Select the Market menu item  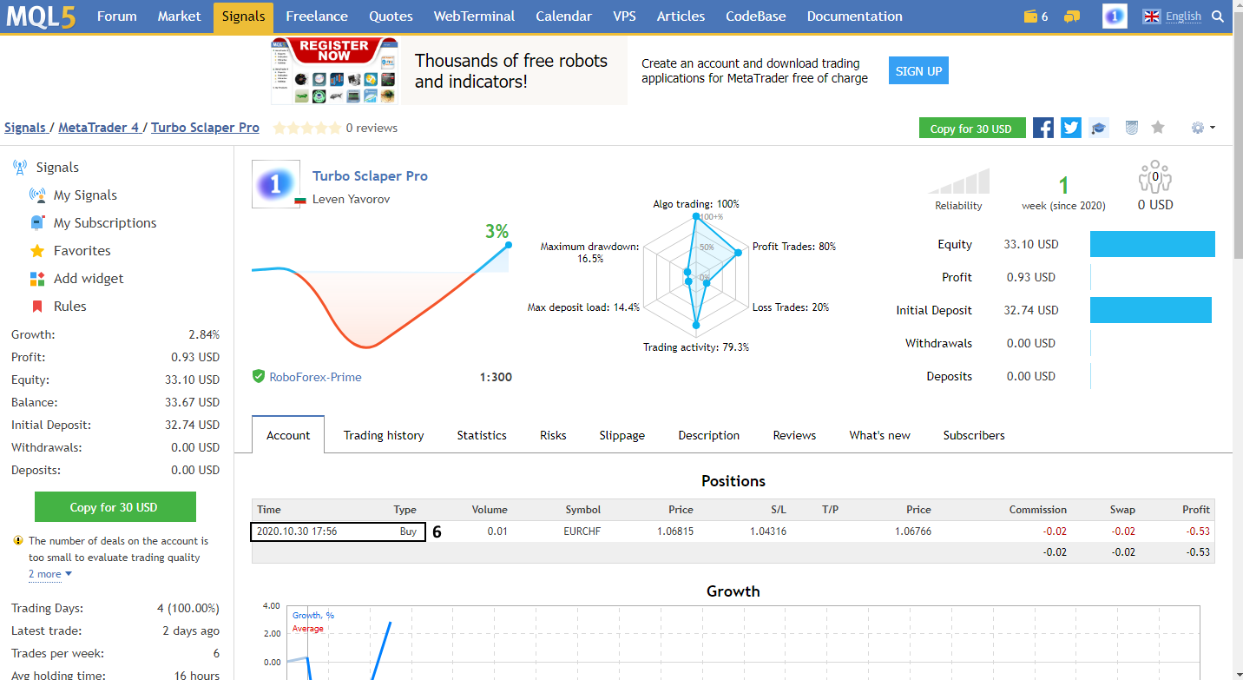tap(180, 17)
